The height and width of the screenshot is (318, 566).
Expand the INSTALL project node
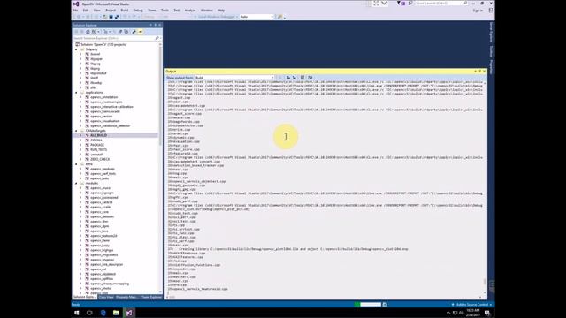(x=80, y=140)
